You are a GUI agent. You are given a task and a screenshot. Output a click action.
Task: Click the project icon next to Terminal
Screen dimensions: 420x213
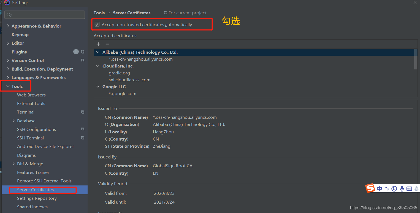[x=83, y=112]
